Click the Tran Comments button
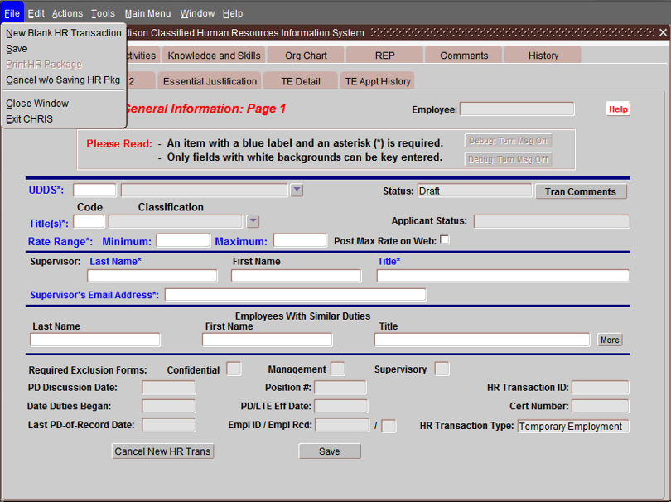Viewport: 671px width, 502px height. (x=581, y=191)
